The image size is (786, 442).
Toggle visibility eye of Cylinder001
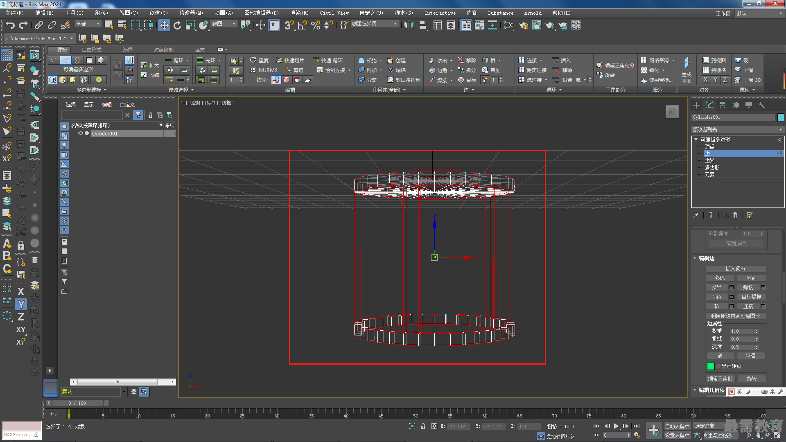(x=81, y=133)
